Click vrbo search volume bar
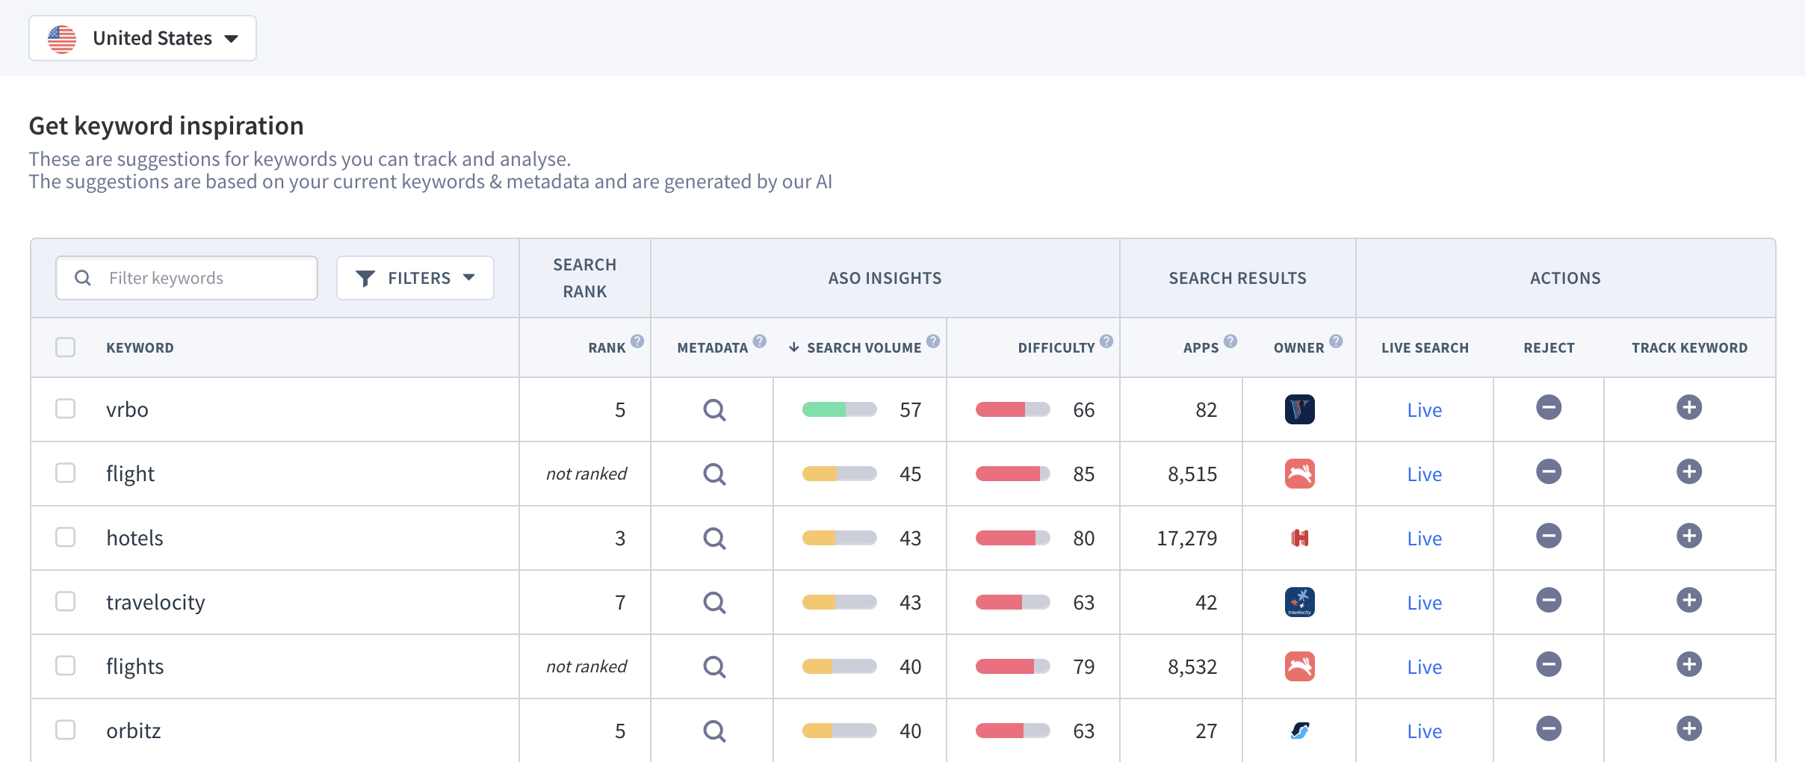1805x762 pixels. click(x=839, y=409)
